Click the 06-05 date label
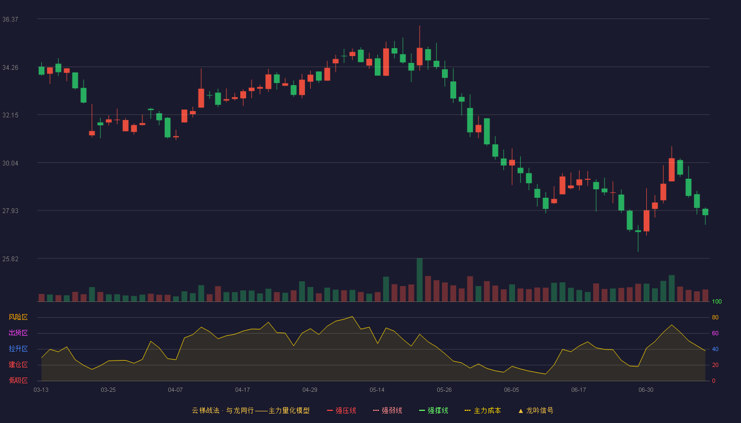 (511, 390)
